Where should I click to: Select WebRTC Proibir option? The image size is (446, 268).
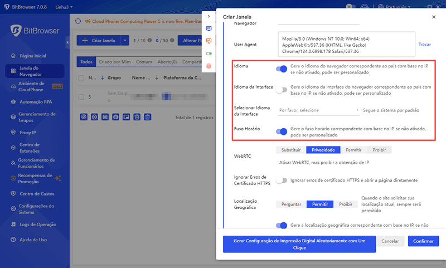379,150
